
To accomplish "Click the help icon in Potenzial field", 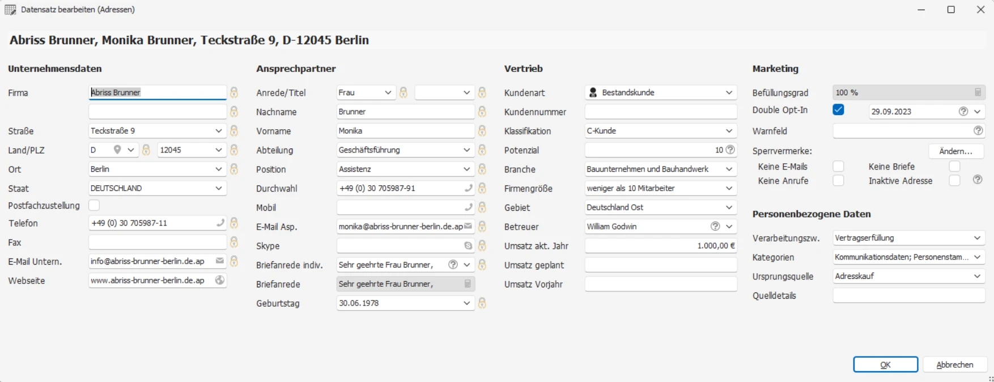I will pos(730,150).
